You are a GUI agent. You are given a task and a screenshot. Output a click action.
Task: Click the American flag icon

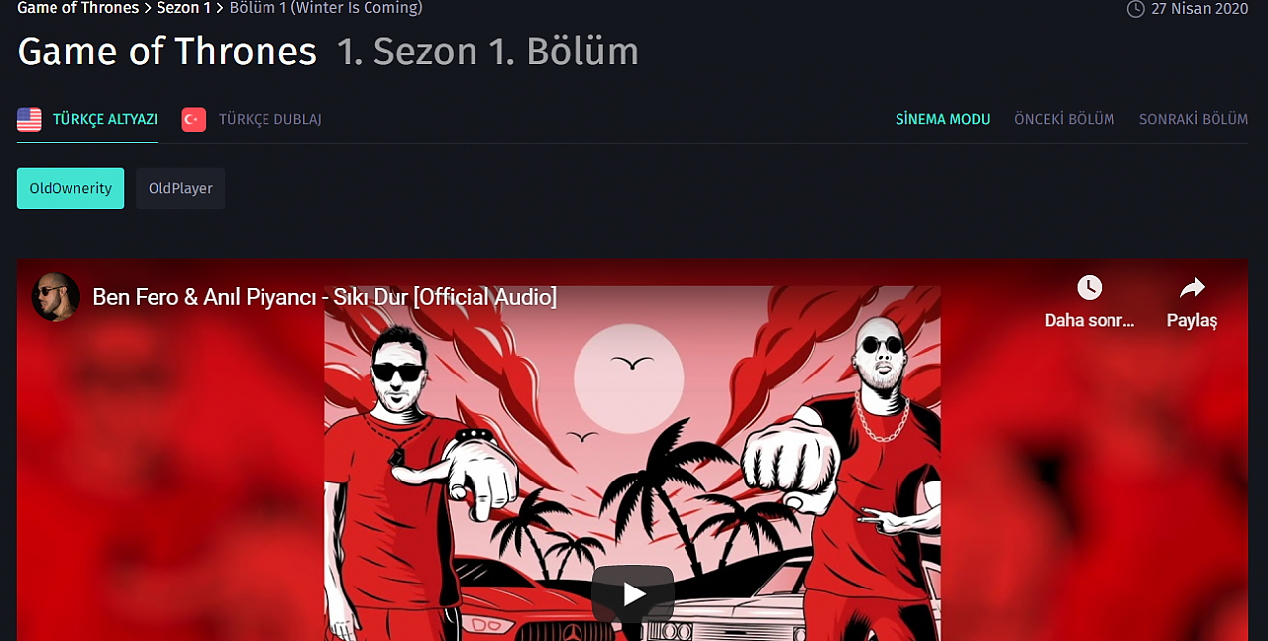[x=29, y=120]
